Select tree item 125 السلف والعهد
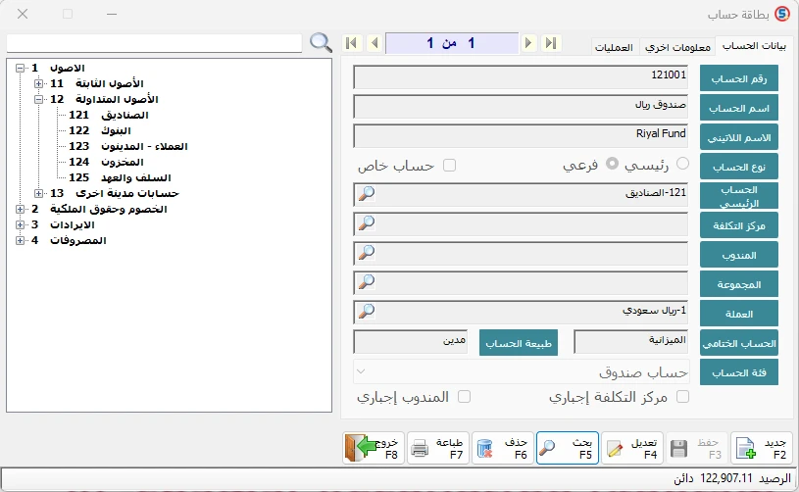Screen dimensions: 799x492 click(120, 177)
